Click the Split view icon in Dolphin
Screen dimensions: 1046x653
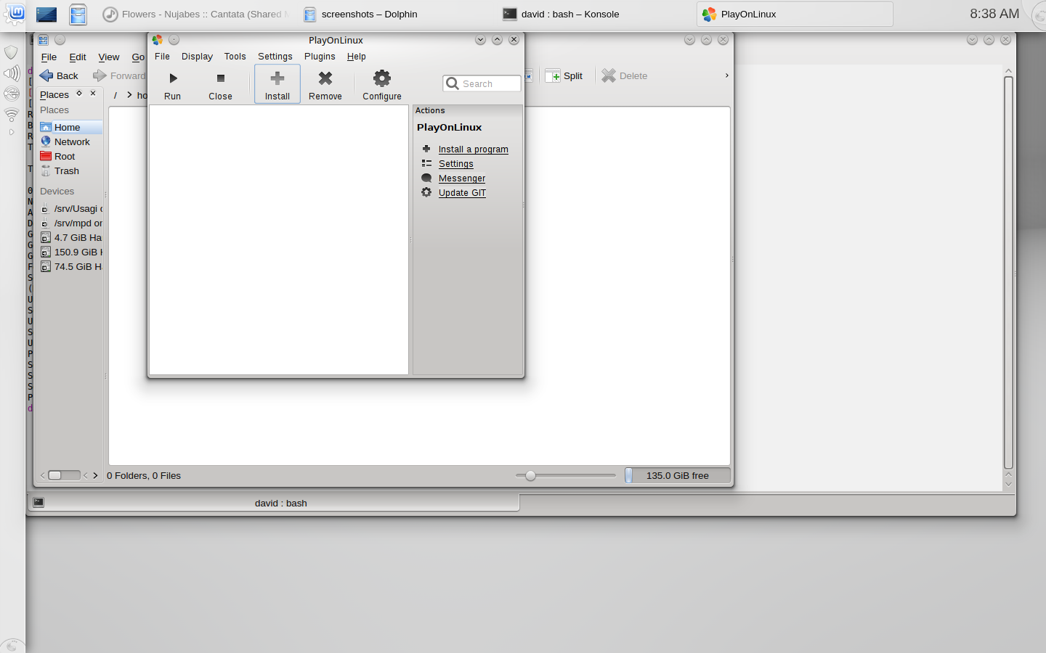coord(553,75)
